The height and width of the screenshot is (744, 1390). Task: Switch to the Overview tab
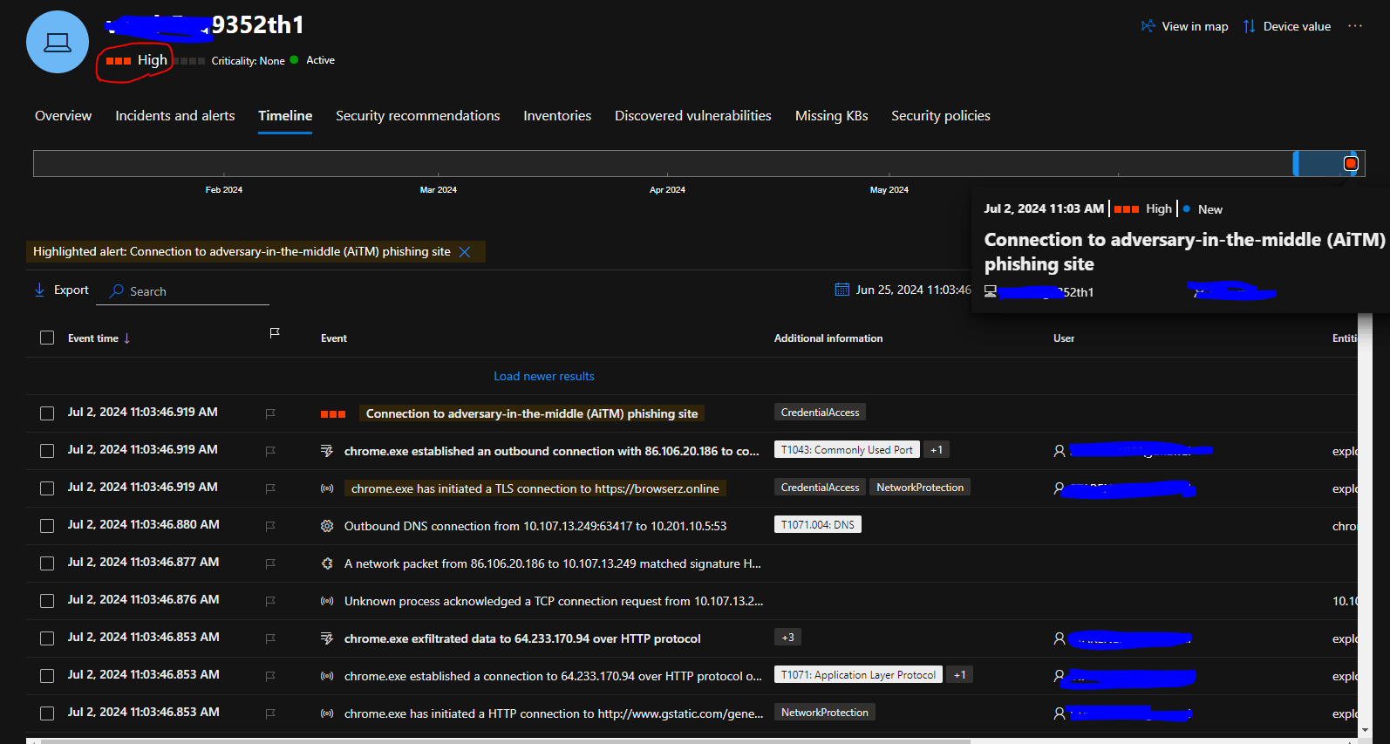(63, 116)
